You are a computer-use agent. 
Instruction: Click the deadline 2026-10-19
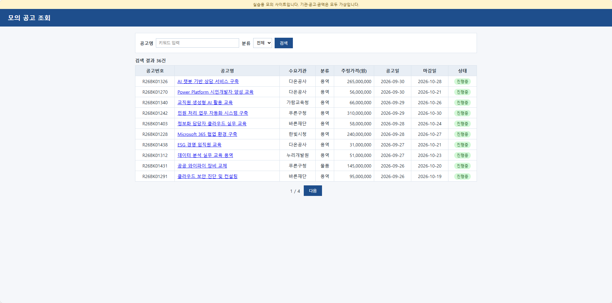coord(430,176)
